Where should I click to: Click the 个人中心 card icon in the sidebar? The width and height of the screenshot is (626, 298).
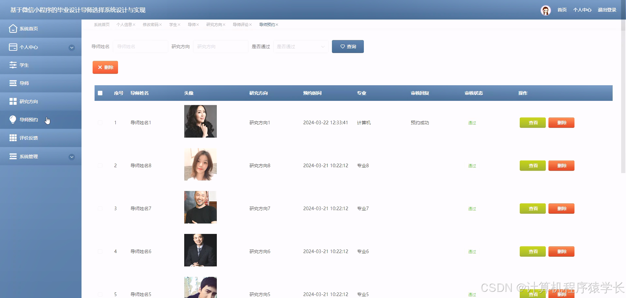pos(13,47)
